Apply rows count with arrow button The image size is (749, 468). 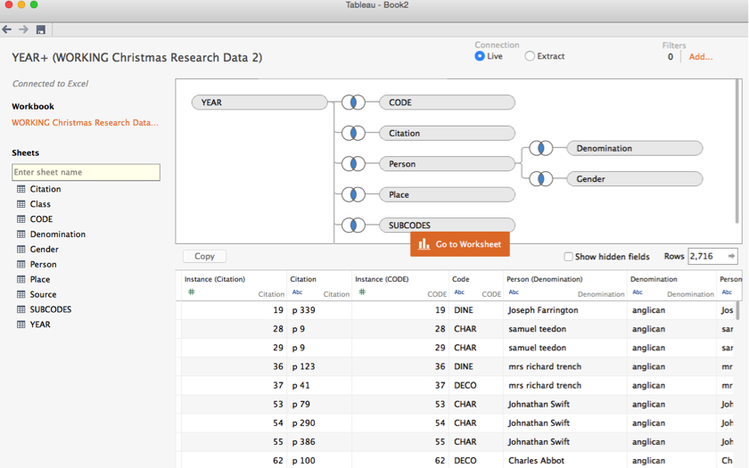pos(731,257)
